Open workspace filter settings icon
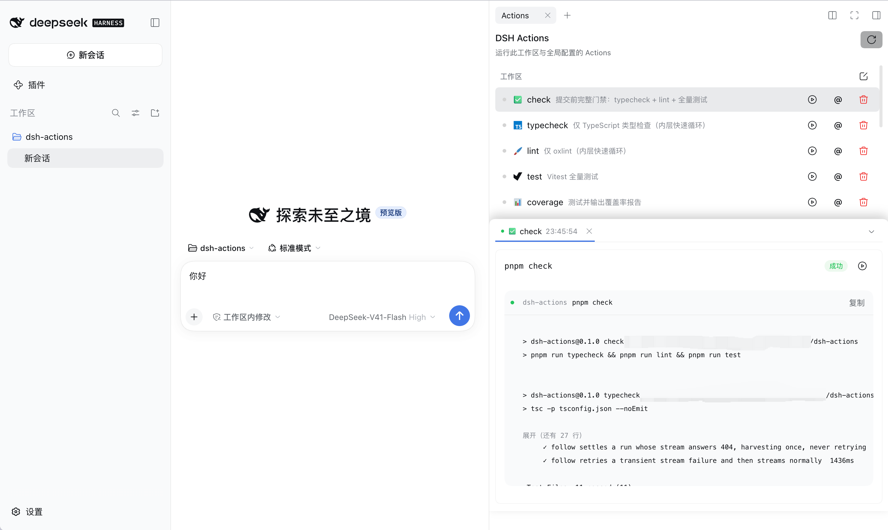888x530 pixels. pyautogui.click(x=135, y=113)
